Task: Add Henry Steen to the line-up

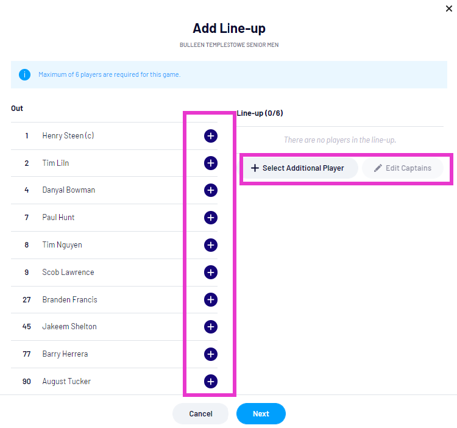Action: [211, 136]
